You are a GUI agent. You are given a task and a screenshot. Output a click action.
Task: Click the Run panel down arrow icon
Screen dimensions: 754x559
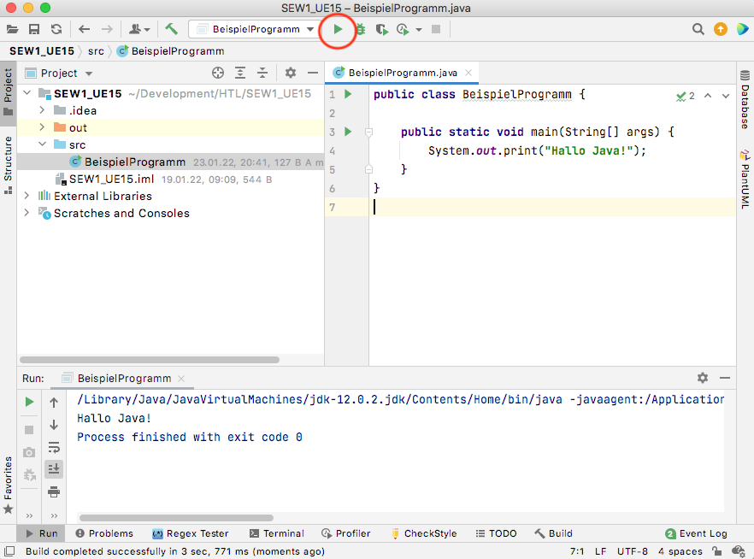coord(54,425)
